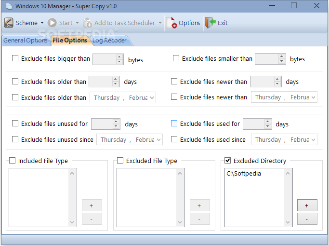
Task: Click the older than days input field
Action: click(x=101, y=82)
